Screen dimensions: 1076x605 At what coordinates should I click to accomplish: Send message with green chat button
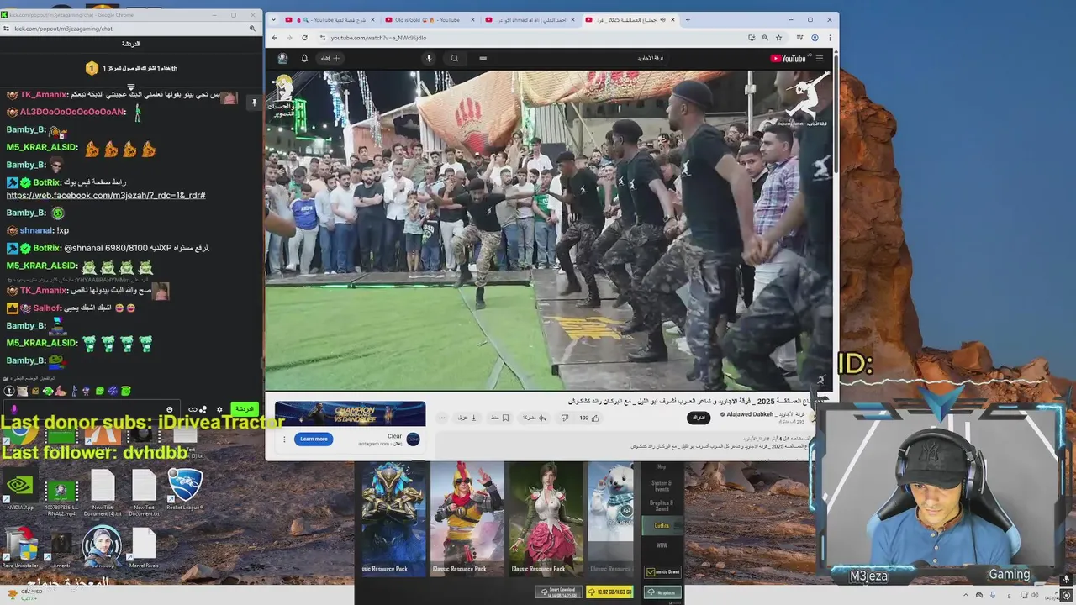click(x=244, y=409)
